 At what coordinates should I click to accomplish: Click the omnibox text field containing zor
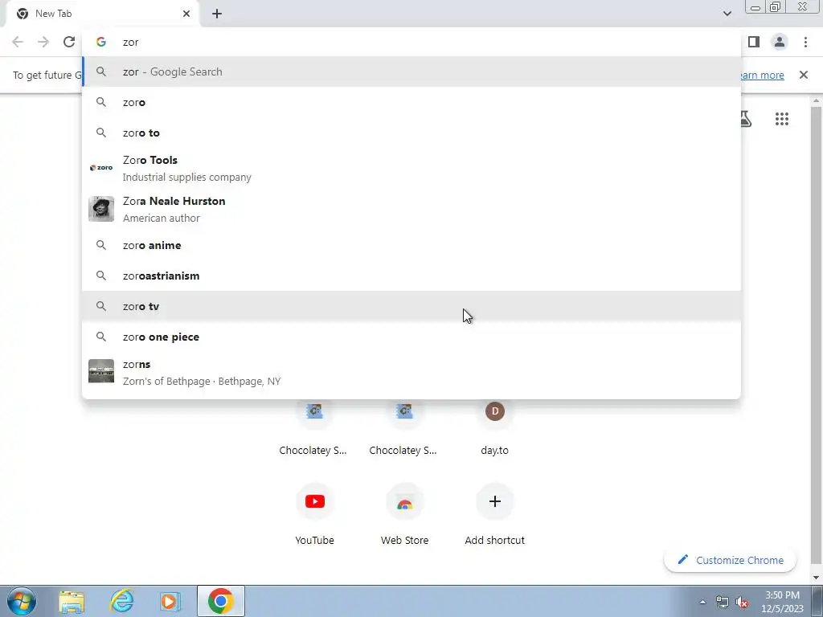coord(412,42)
